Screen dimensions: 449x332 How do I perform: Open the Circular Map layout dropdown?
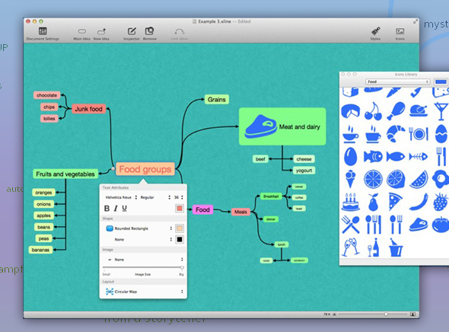point(145,292)
